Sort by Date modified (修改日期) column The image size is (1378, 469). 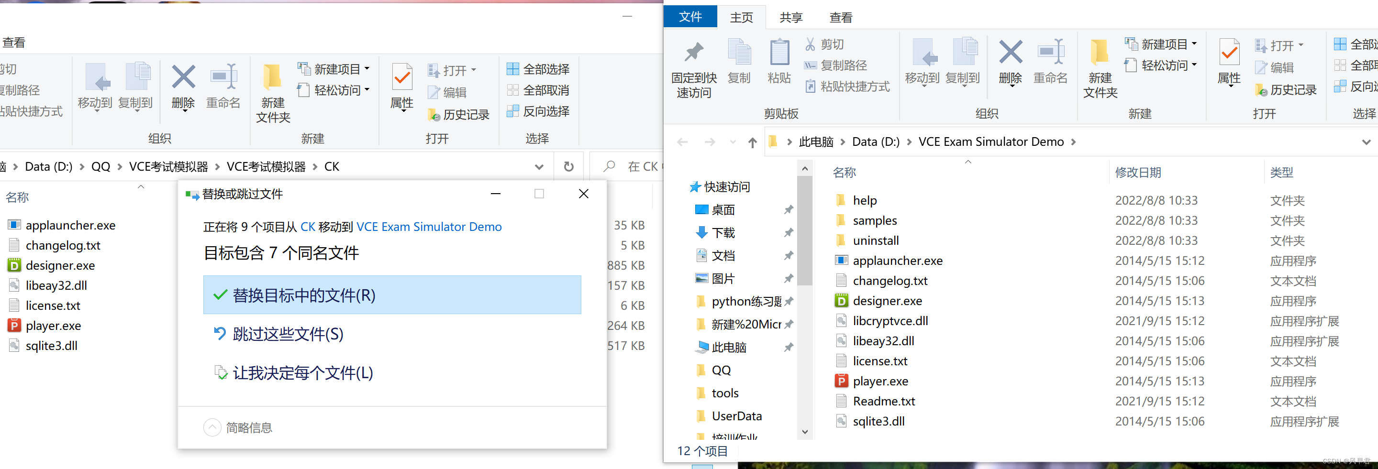1138,172
